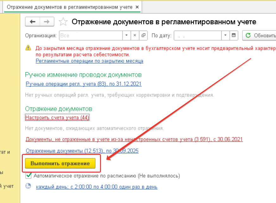276x203 pixels.
Task: Click the back navigation arrow
Action: (x=32, y=22)
